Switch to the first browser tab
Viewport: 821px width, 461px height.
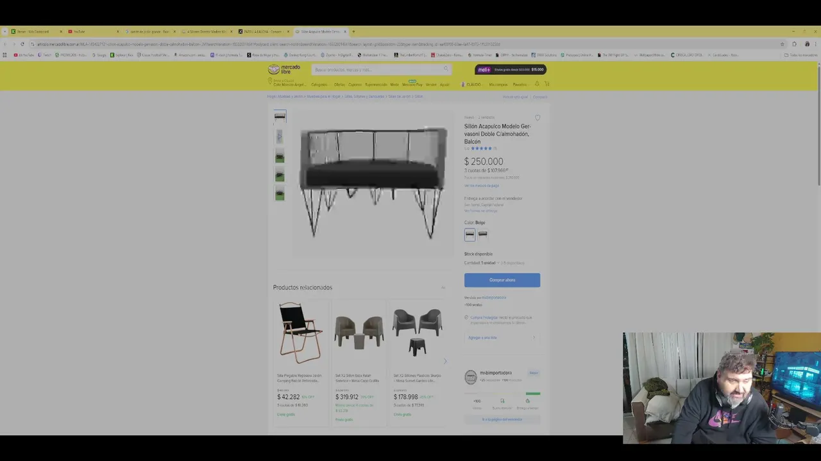[37, 31]
